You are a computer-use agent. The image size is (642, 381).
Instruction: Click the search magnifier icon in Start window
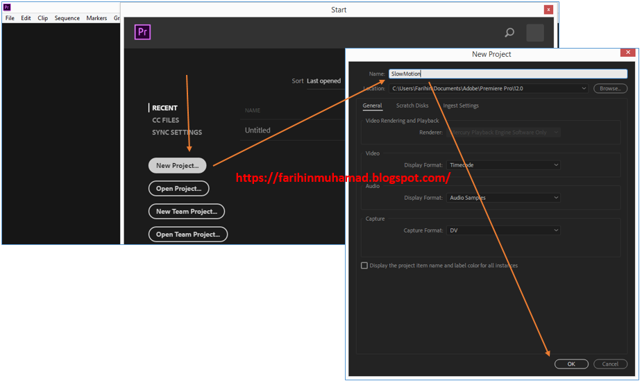pyautogui.click(x=509, y=33)
